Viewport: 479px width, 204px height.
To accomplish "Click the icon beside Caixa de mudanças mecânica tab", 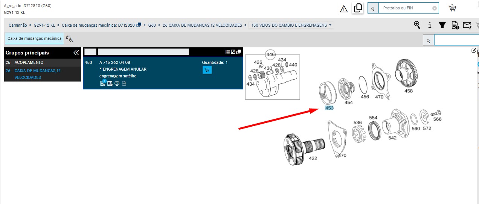I will (69, 39).
